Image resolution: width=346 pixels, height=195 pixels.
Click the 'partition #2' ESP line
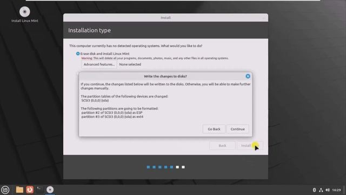point(112,113)
